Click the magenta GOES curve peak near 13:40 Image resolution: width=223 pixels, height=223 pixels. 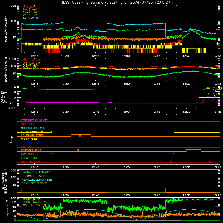click(207, 96)
